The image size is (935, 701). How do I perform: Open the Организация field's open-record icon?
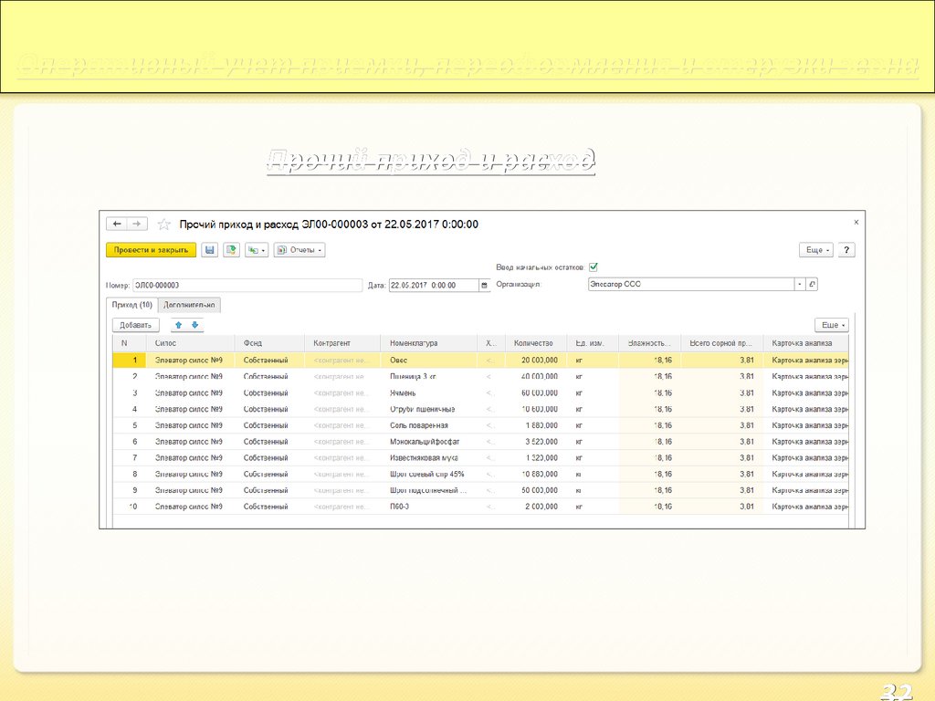click(x=813, y=285)
